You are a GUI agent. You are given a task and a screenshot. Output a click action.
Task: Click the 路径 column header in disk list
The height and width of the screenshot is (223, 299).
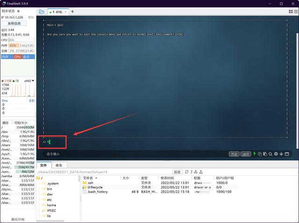6,122
